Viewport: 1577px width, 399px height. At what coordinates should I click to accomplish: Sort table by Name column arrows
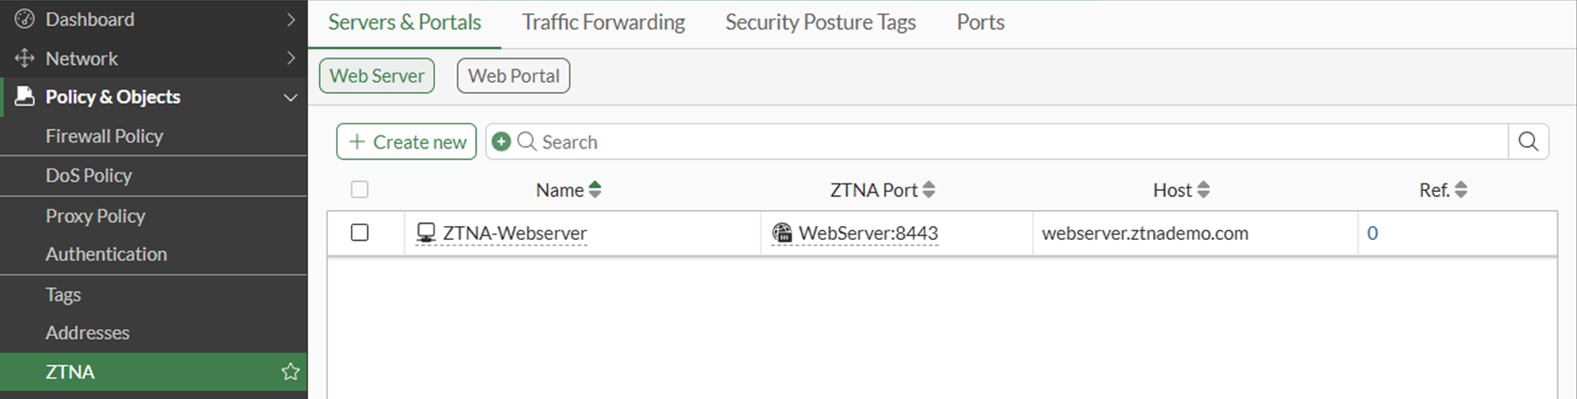coord(595,190)
